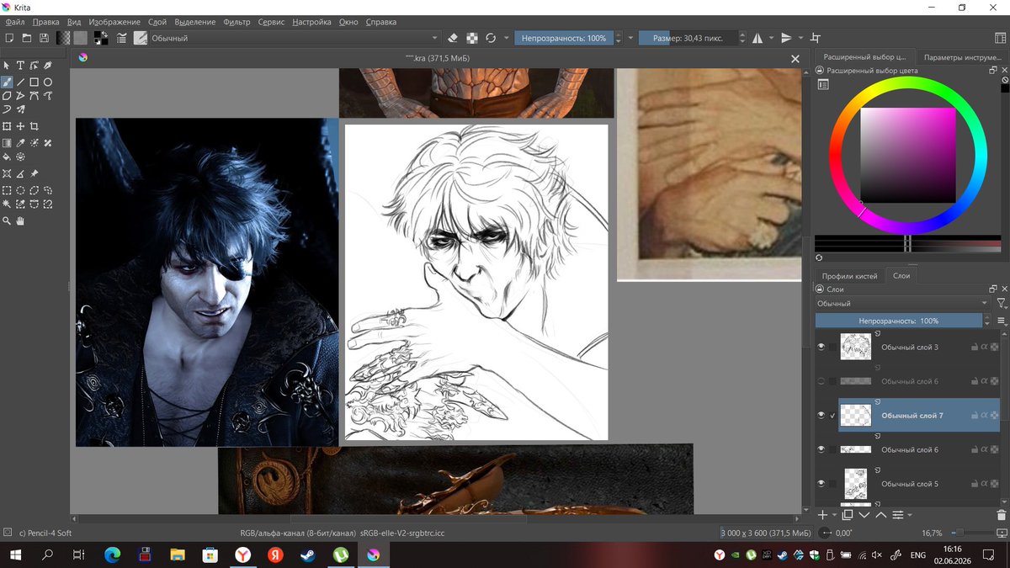The height and width of the screenshot is (568, 1010).
Task: Switch to 'Профили кистей' tab
Action: pos(850,276)
